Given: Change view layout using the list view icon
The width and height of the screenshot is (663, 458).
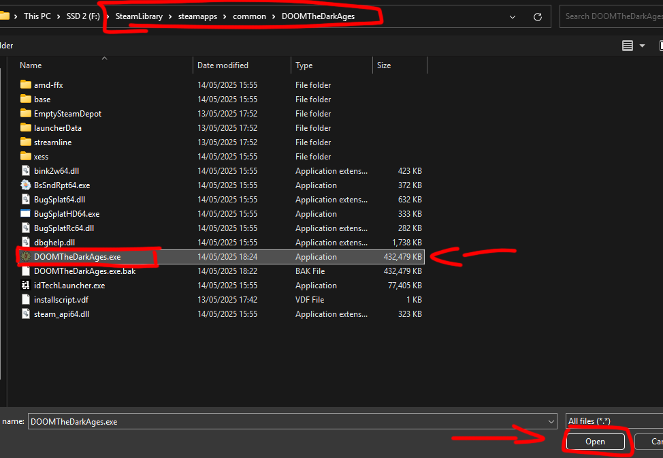Looking at the screenshot, I should pos(628,46).
